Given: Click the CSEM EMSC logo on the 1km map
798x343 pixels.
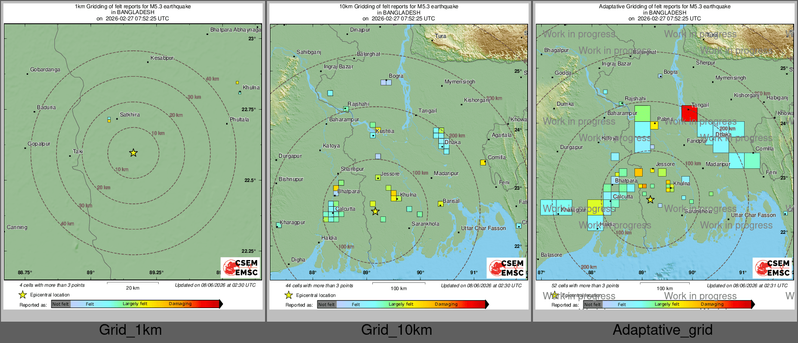Looking at the screenshot, I should pos(240,268).
